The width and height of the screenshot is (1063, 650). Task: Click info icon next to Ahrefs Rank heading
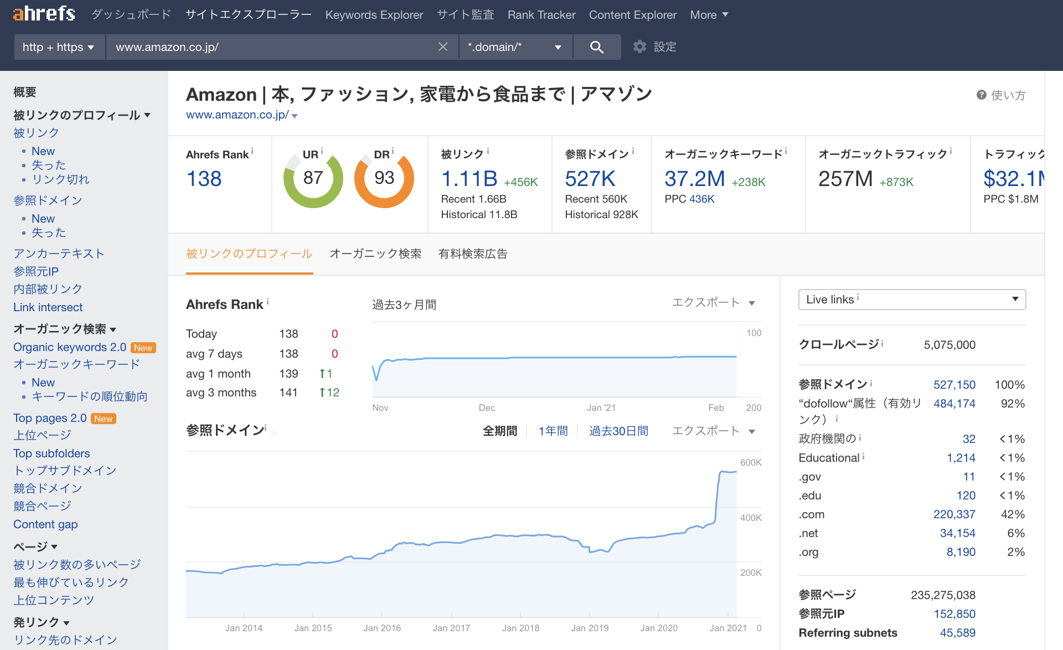[x=268, y=302]
